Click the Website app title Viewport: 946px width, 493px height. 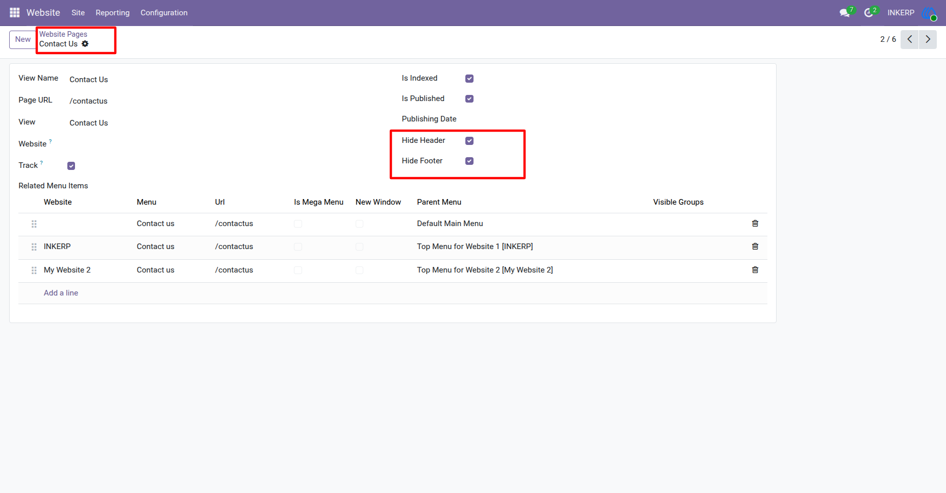(x=43, y=13)
